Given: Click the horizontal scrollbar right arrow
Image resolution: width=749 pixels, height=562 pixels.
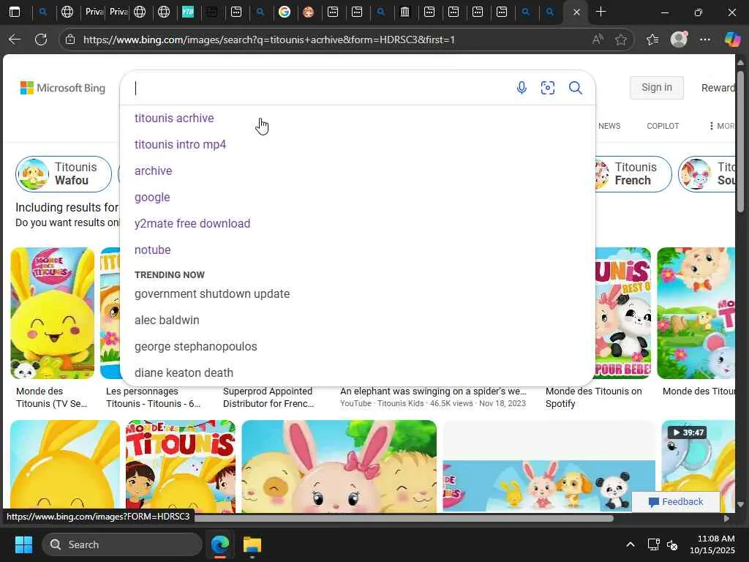Looking at the screenshot, I should pyautogui.click(x=726, y=518).
